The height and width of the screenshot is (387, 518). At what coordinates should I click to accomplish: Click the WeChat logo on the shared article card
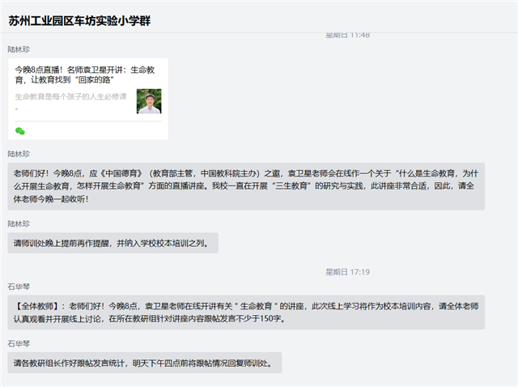20,131
